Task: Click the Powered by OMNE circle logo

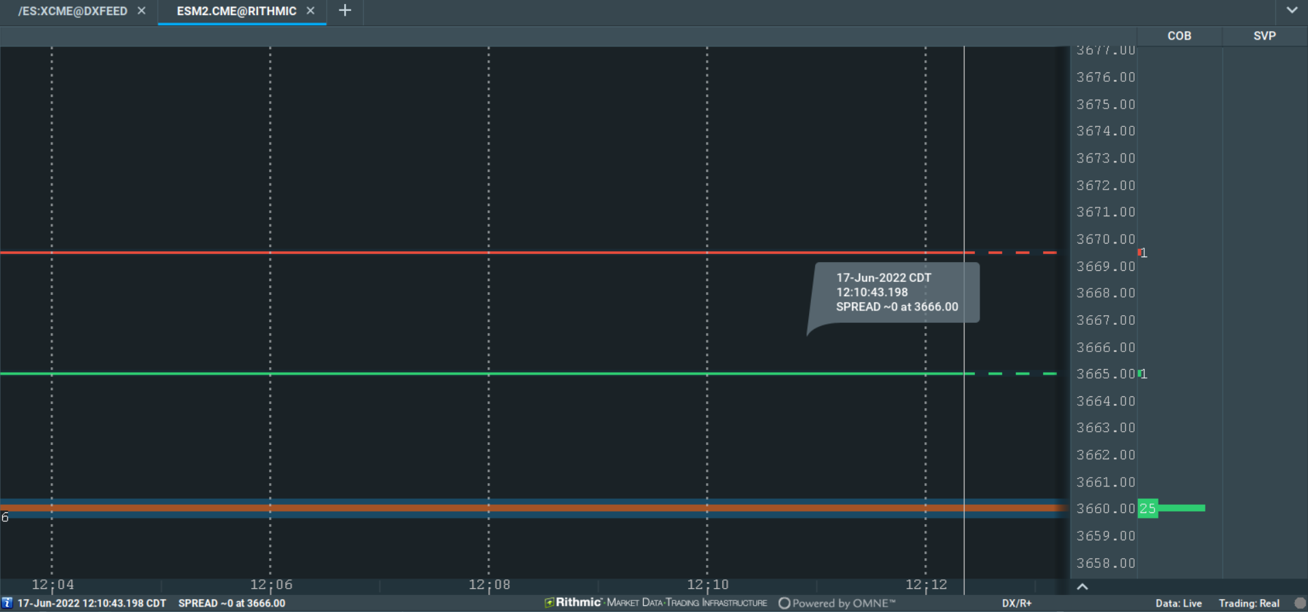Action: pyautogui.click(x=784, y=603)
